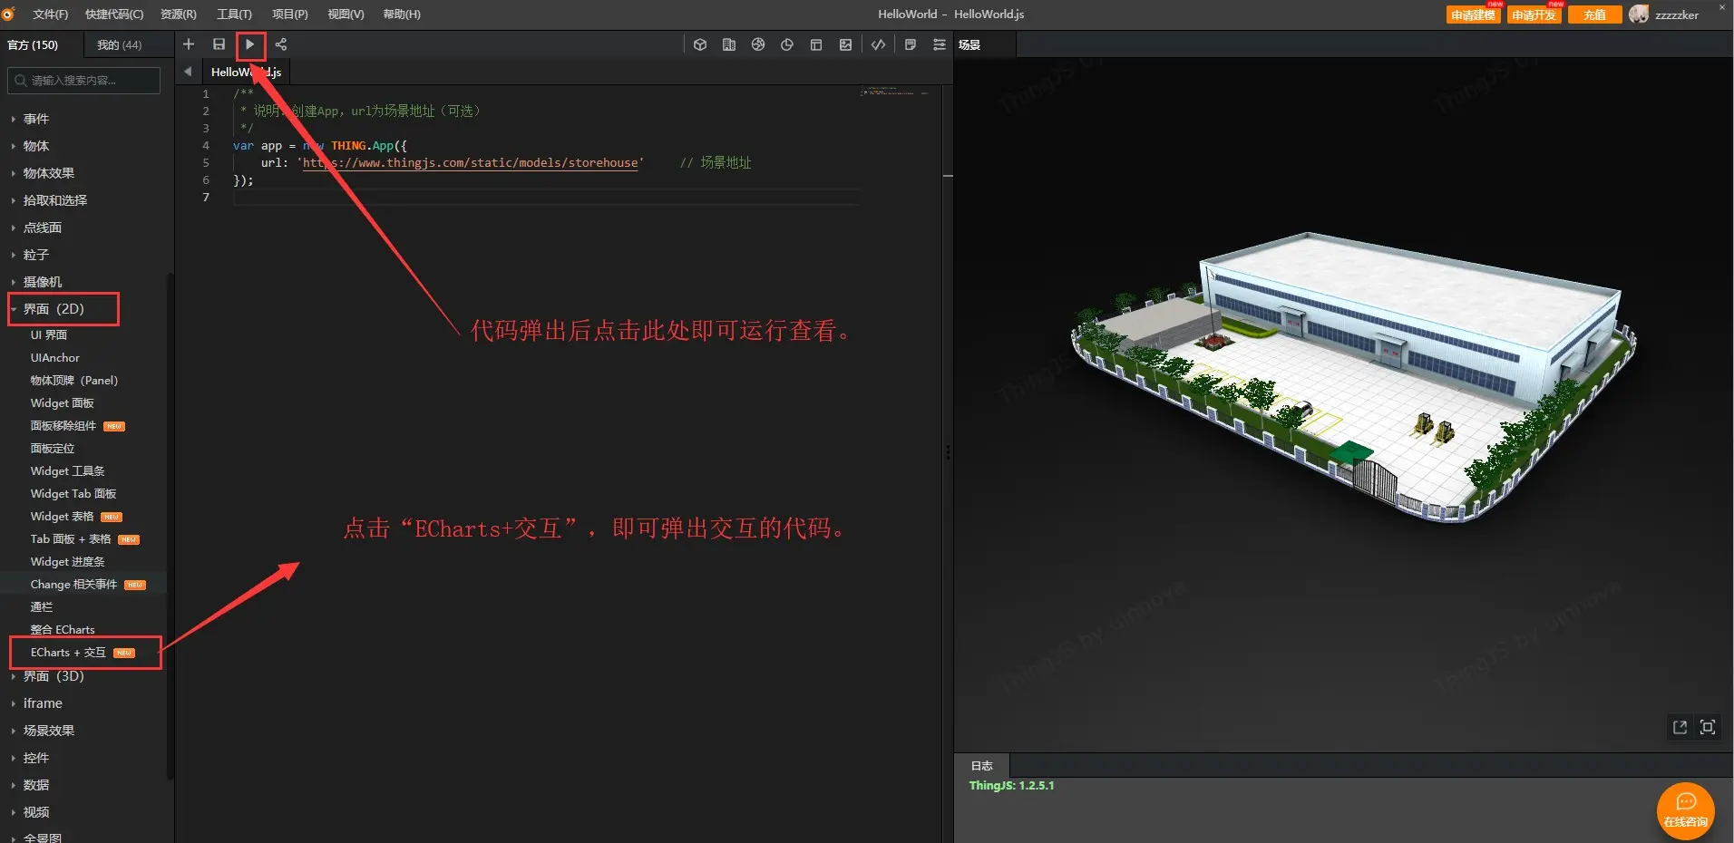Open the settings sliders icon
The image size is (1734, 843).
click(x=940, y=44)
